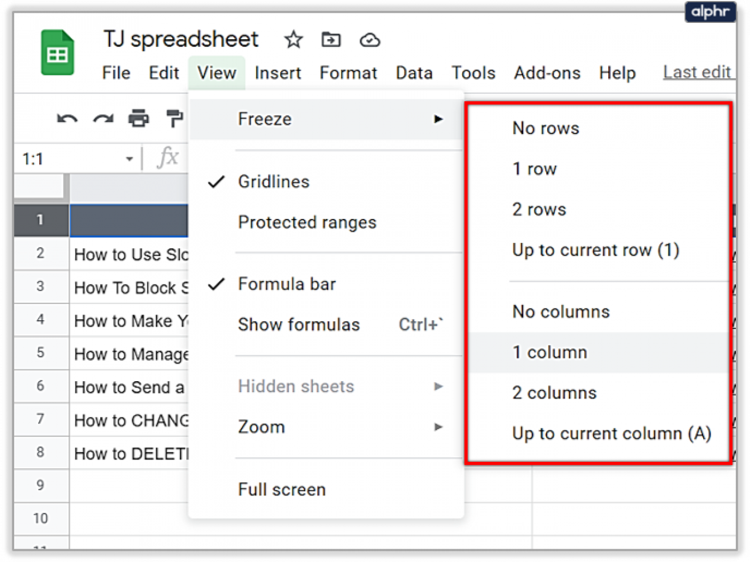
Task: Open the Insert menu
Action: [x=278, y=73]
